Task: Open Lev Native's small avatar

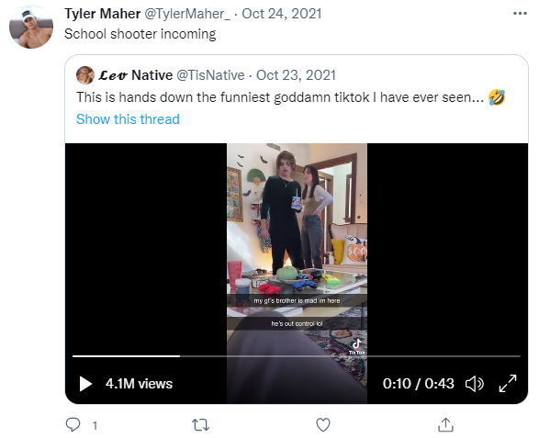Action: coord(85,75)
